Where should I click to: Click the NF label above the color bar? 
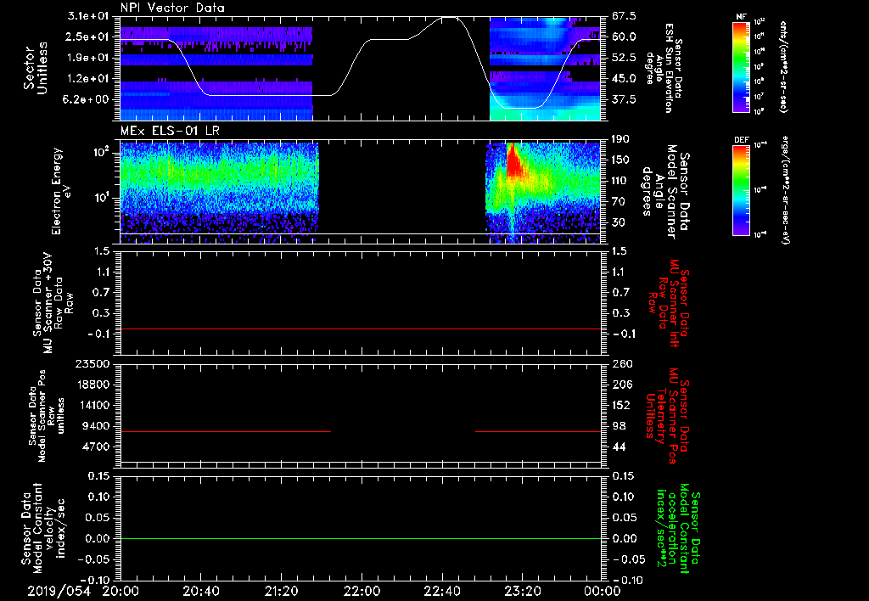741,17
